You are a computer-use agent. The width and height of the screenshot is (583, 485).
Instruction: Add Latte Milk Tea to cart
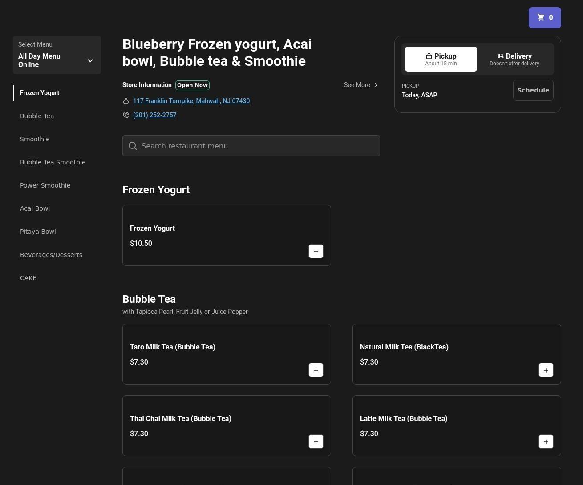546,441
